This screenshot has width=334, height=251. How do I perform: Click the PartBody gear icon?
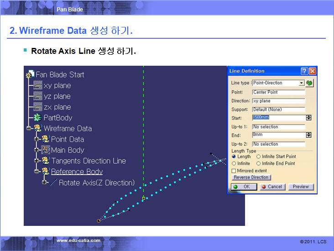[x=37, y=118]
